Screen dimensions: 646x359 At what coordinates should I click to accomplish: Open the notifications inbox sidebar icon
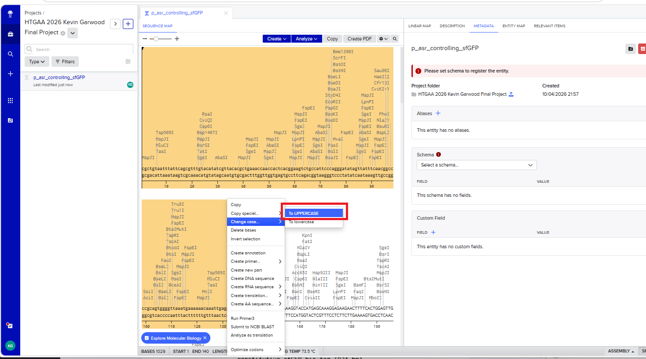10,326
